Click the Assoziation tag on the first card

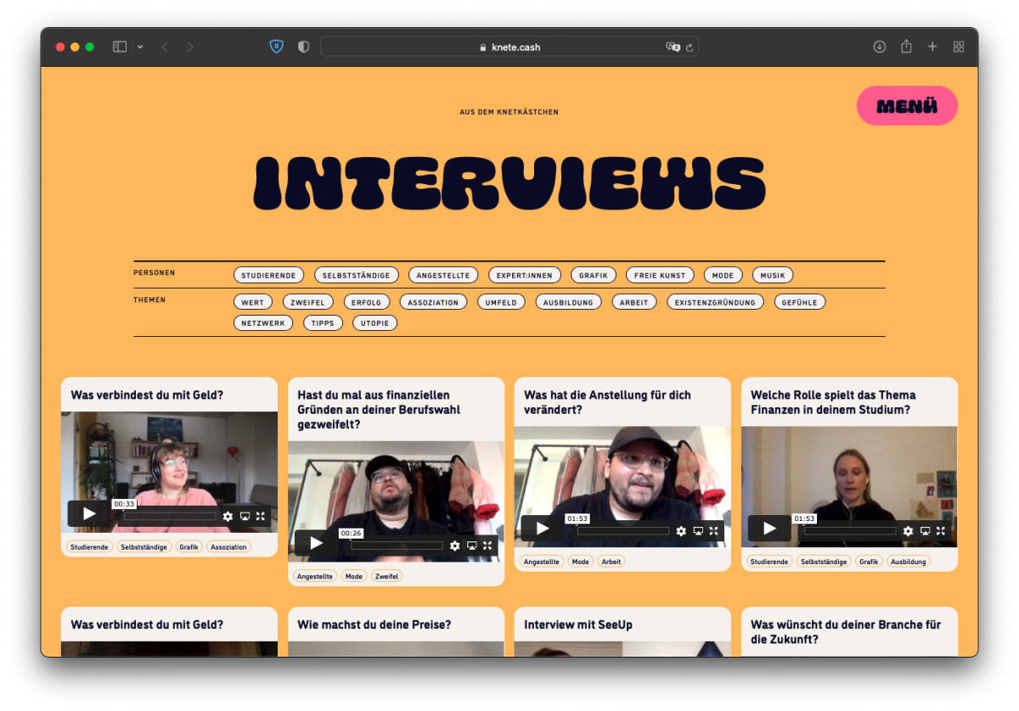tap(228, 547)
